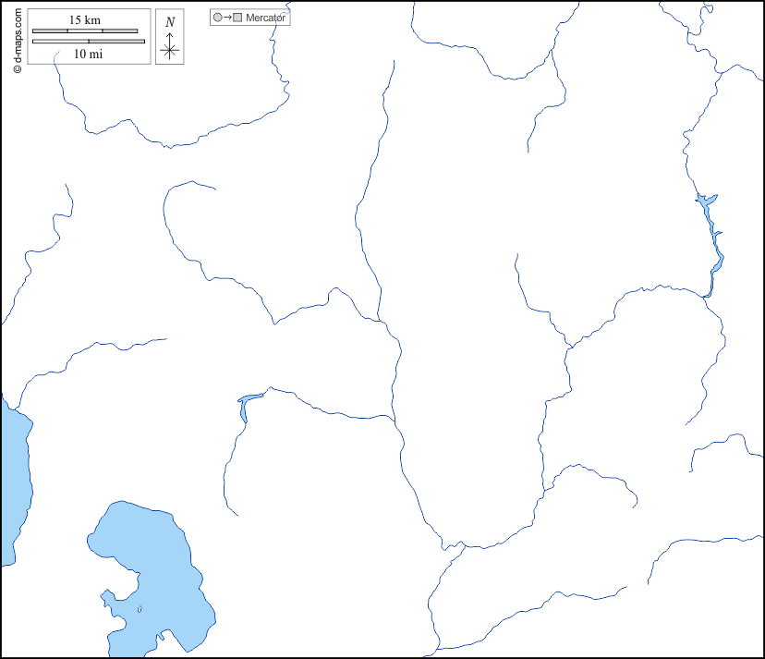Click the miles scale bar
This screenshot has width=765, height=659.
[89, 42]
